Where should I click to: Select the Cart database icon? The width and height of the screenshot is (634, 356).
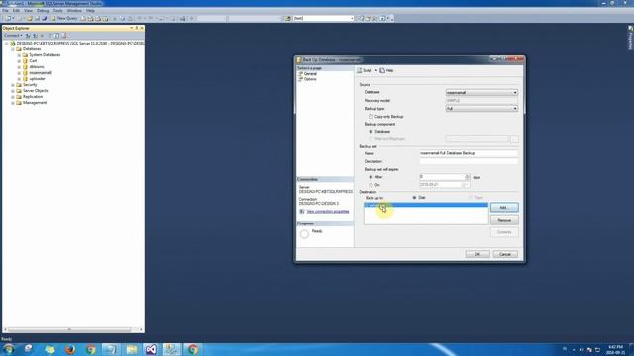[x=25, y=61]
